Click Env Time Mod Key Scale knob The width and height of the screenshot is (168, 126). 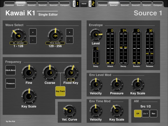pos(117,111)
